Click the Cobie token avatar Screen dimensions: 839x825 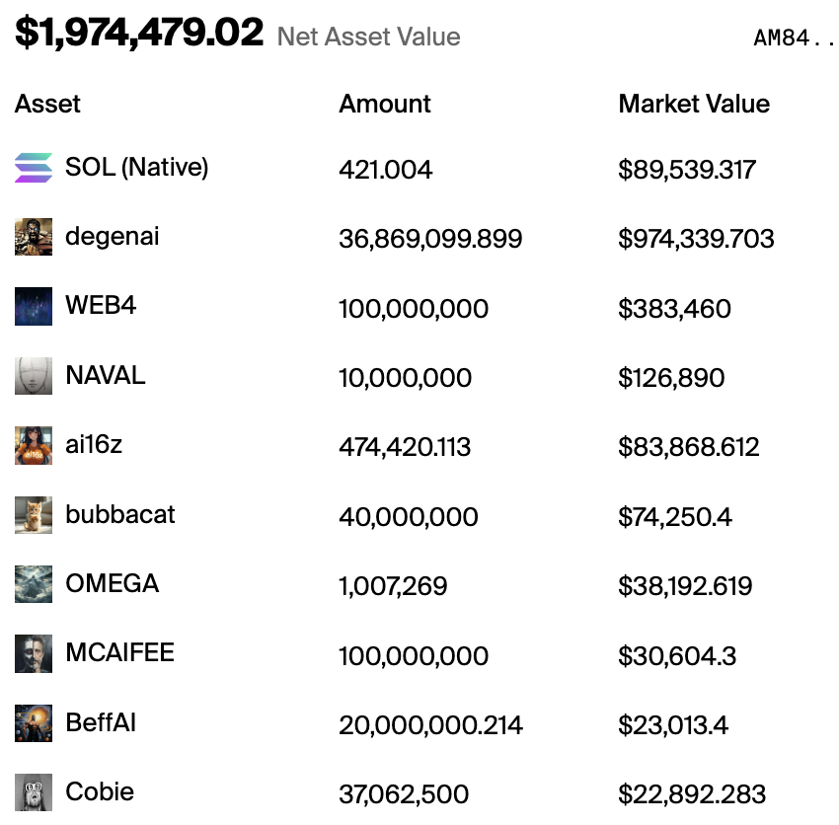[x=34, y=791]
